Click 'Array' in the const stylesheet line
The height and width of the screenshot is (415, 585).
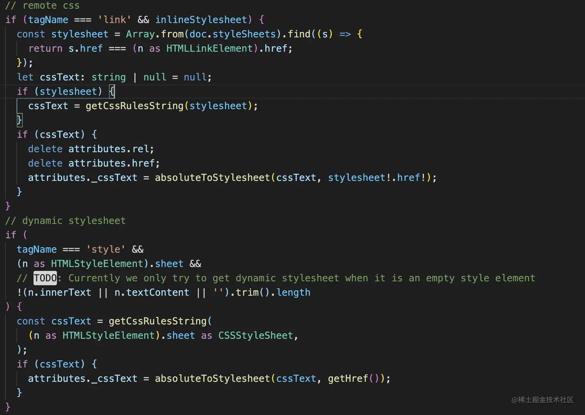140,34
